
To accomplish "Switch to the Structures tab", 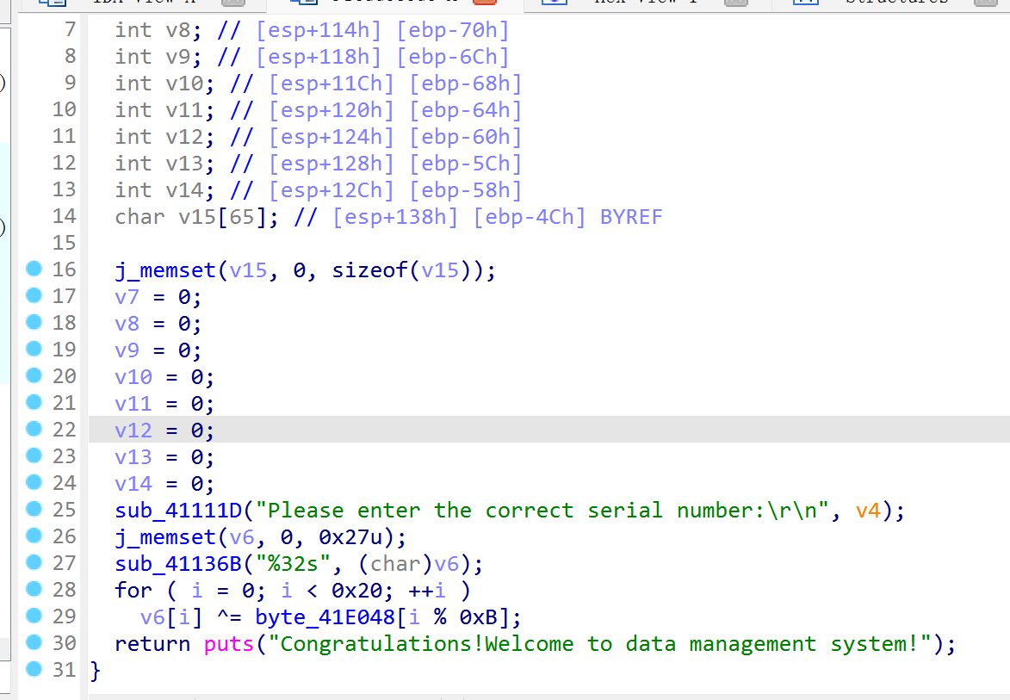I will tap(895, 3).
